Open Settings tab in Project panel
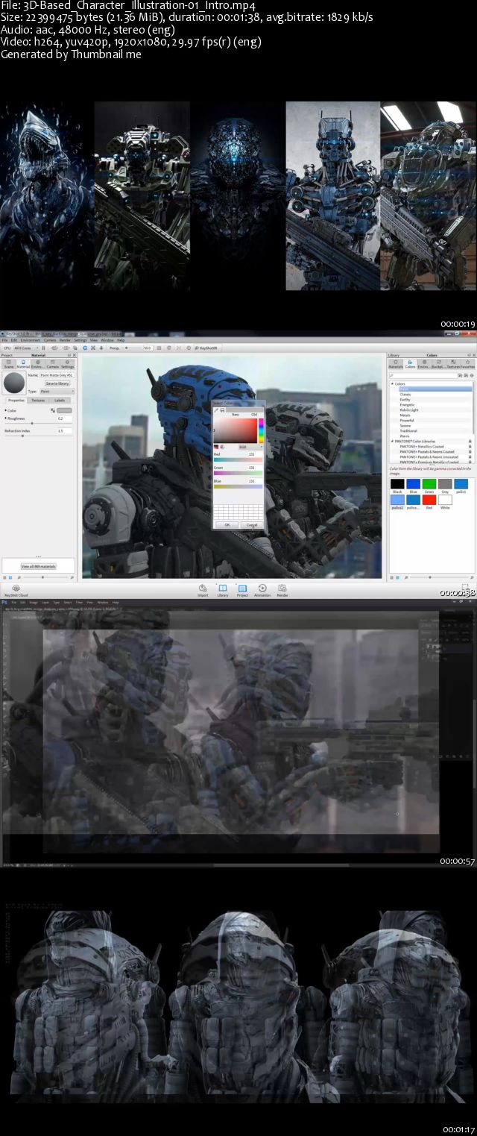This screenshot has width=477, height=1136. 67,365
